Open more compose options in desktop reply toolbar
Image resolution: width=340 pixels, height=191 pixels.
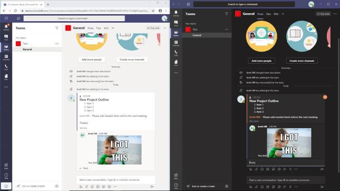tap(296, 169)
